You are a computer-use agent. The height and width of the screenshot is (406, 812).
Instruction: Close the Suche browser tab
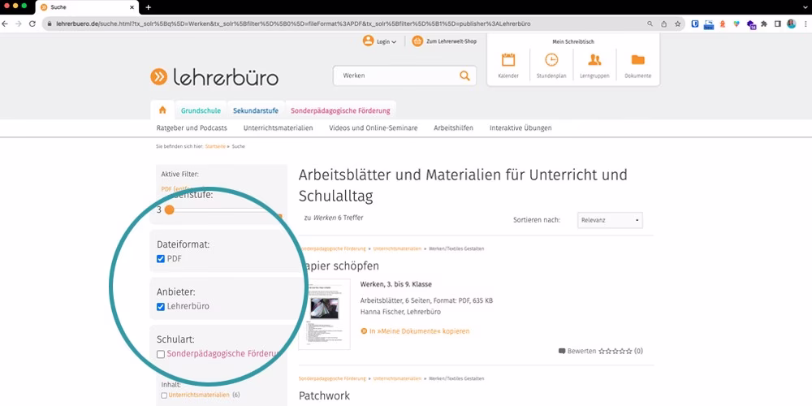[132, 7]
